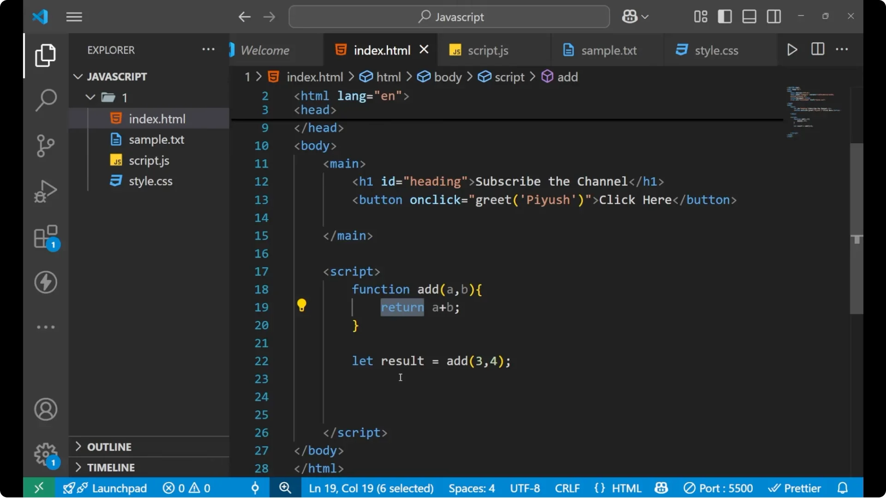Viewport: 886px width, 498px height.
Task: Click Port : 5500 in status bar
Action: [x=718, y=488]
